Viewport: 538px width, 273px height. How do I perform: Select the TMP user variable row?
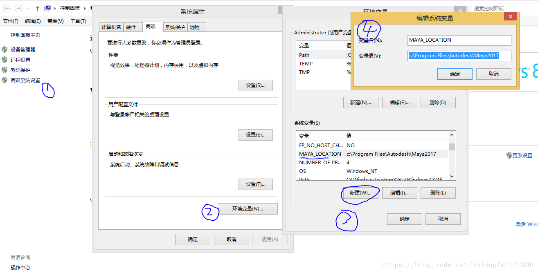(324, 72)
